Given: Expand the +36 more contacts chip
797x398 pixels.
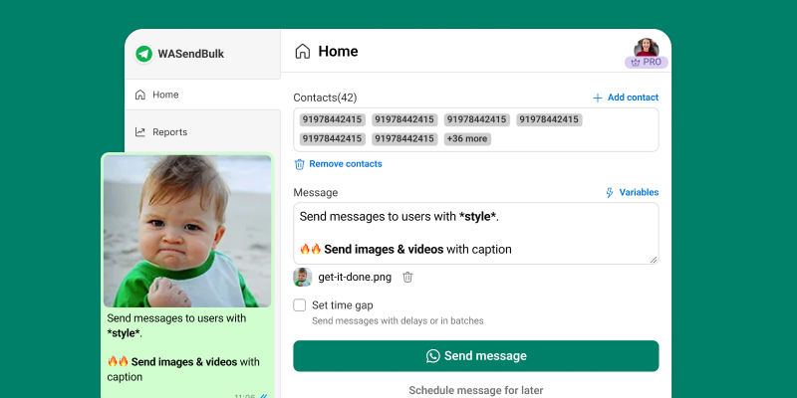Looking at the screenshot, I should coord(467,138).
